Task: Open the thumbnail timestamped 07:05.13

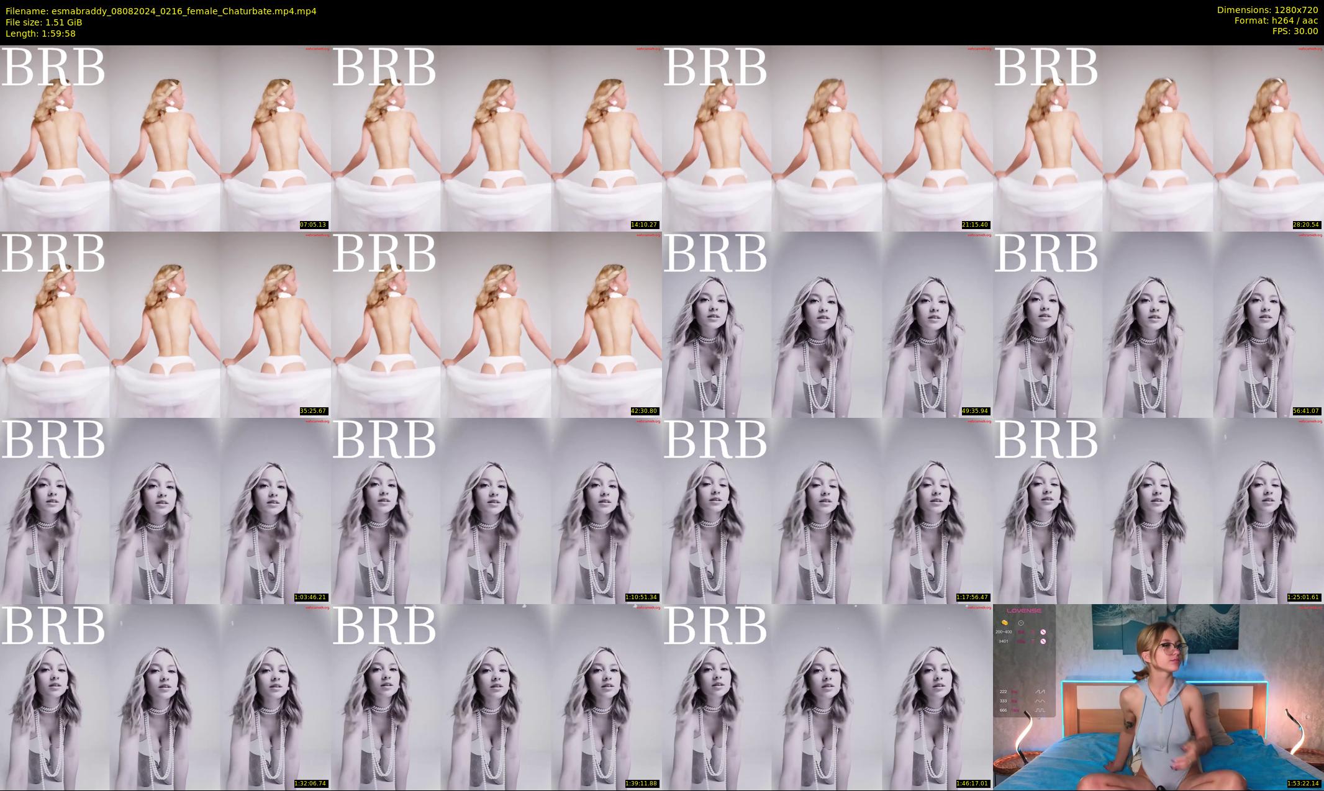Action: (165, 138)
